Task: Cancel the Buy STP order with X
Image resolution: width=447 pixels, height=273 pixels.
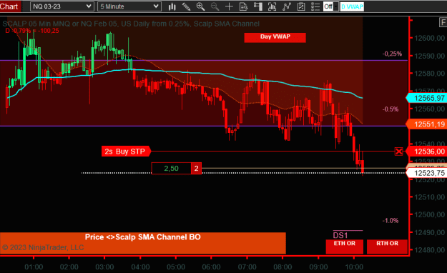Action: (399, 152)
